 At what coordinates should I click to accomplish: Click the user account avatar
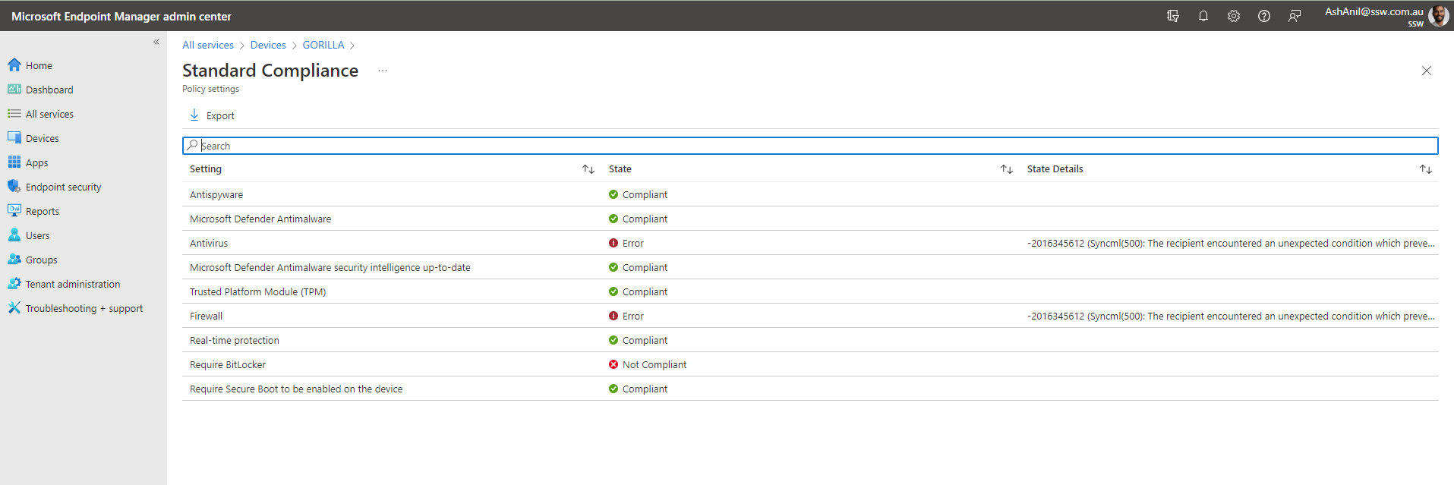point(1438,16)
